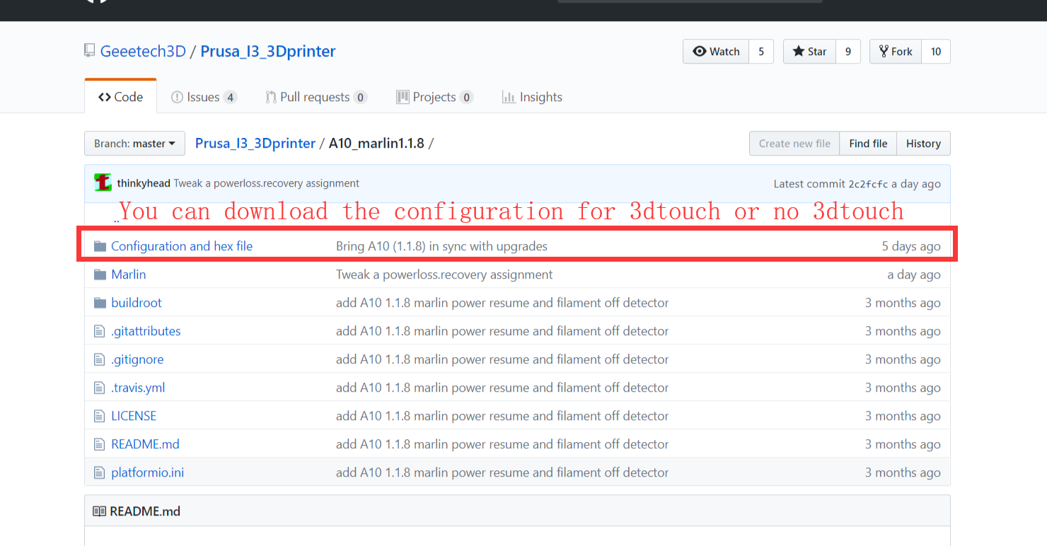Open the README.md file link

point(145,444)
